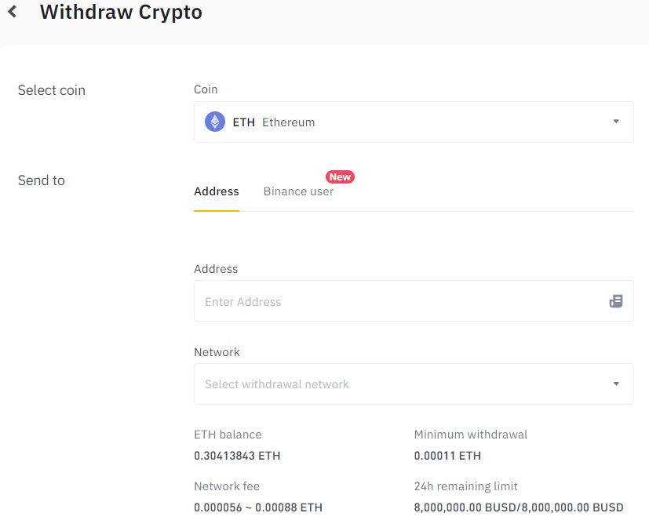Image resolution: width=649 pixels, height=531 pixels.
Task: Click the Network fee label
Action: click(227, 486)
